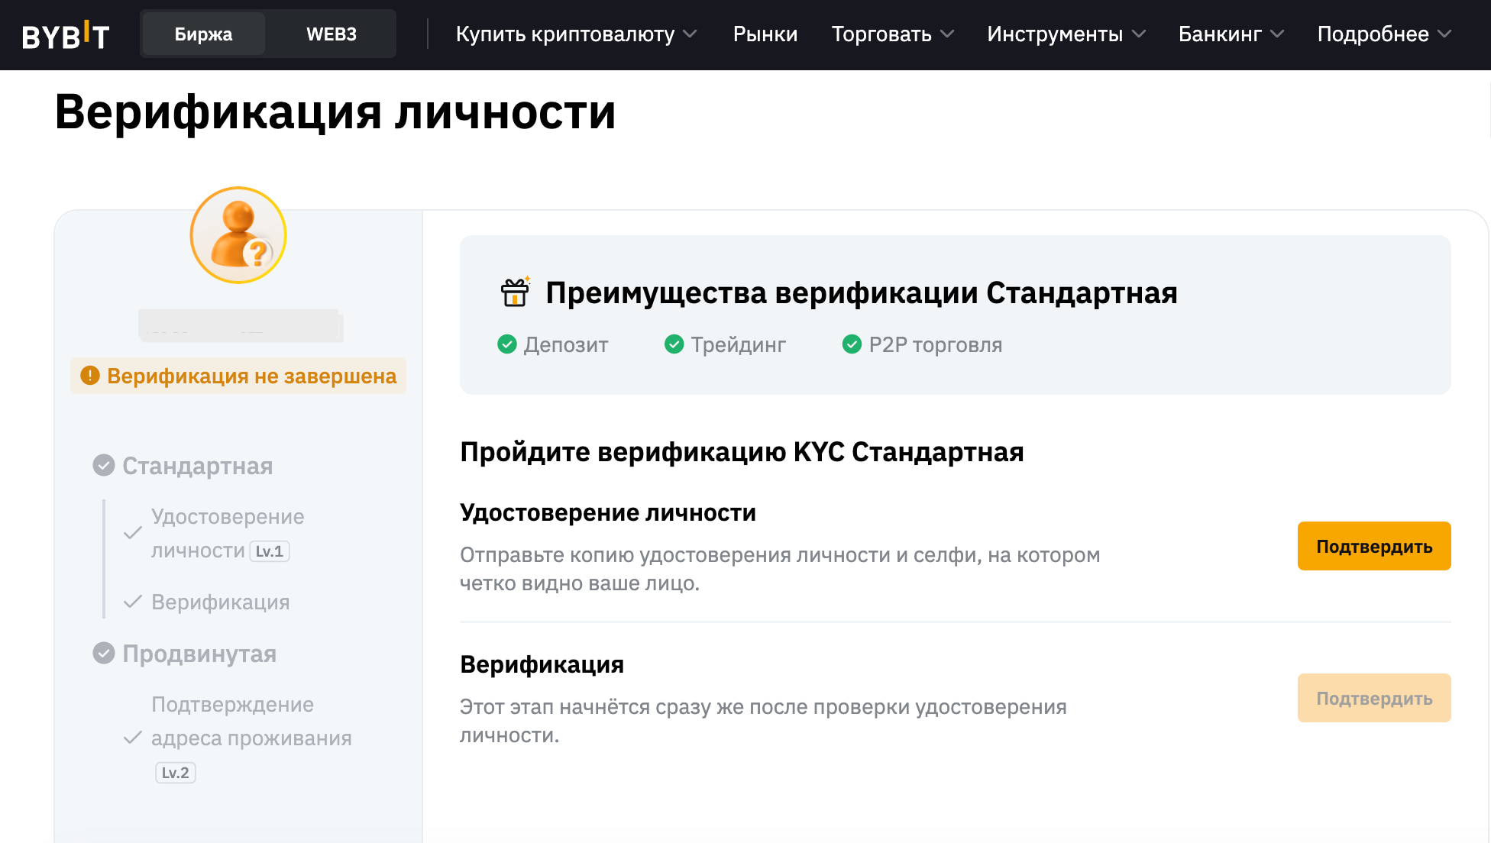Expand the Инструменты chevron arrow
This screenshot has height=843, width=1491.
pyautogui.click(x=1139, y=34)
